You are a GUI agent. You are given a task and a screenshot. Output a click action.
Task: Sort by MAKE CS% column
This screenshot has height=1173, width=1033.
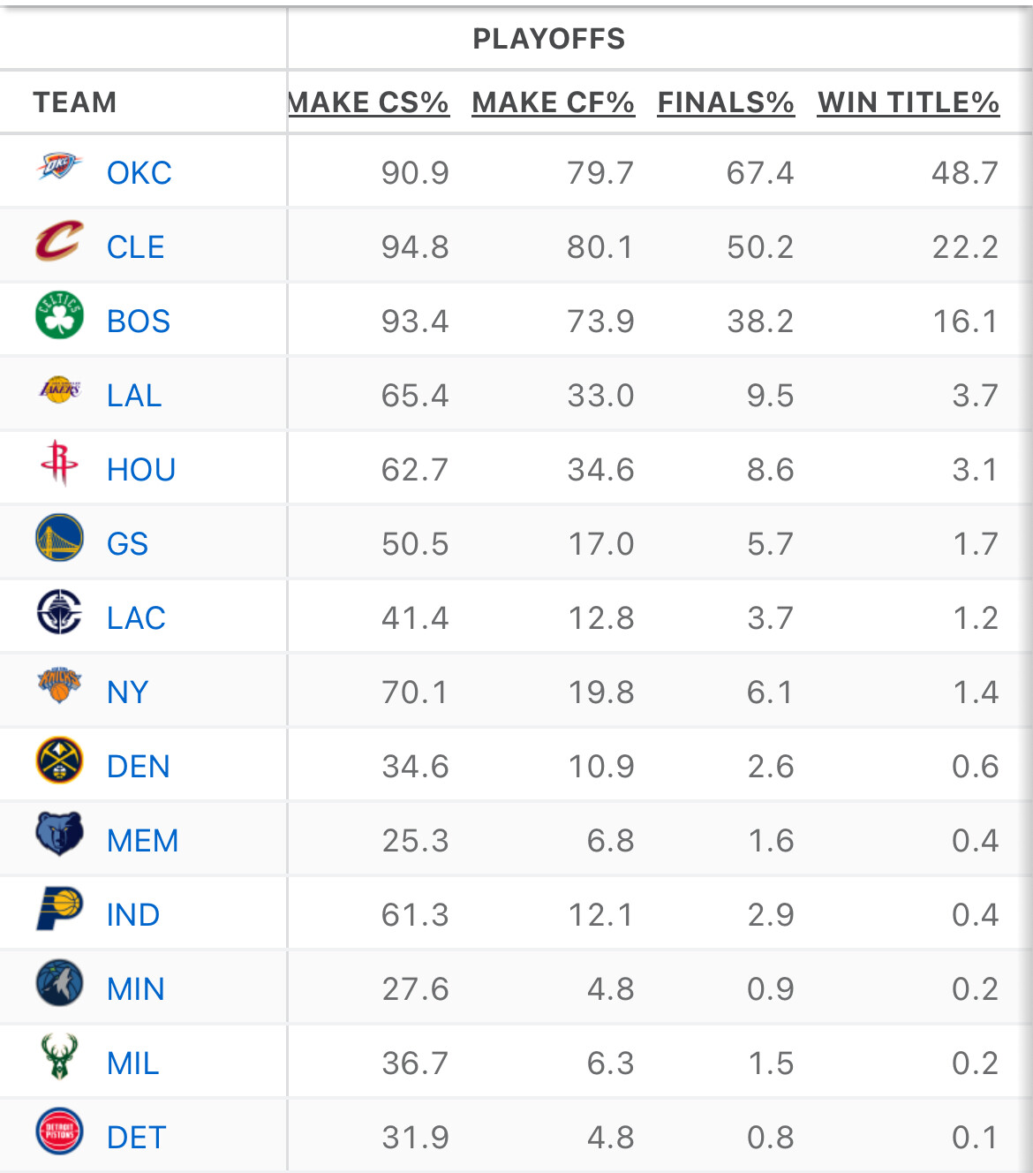[370, 102]
